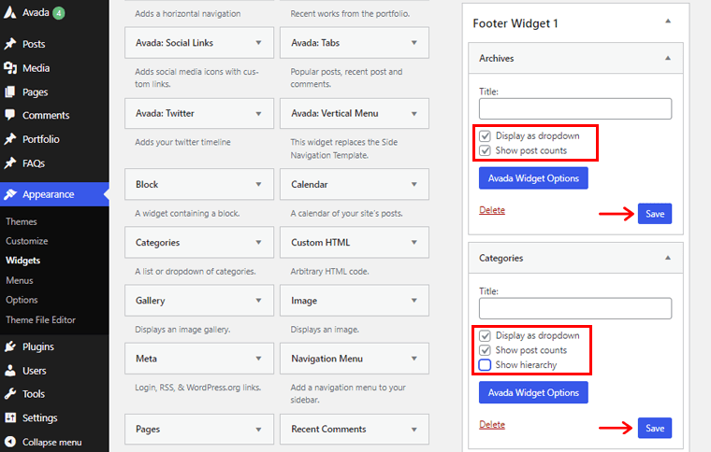Click Avada Widget Options under Categories
This screenshot has width=711, height=452.
pos(533,393)
